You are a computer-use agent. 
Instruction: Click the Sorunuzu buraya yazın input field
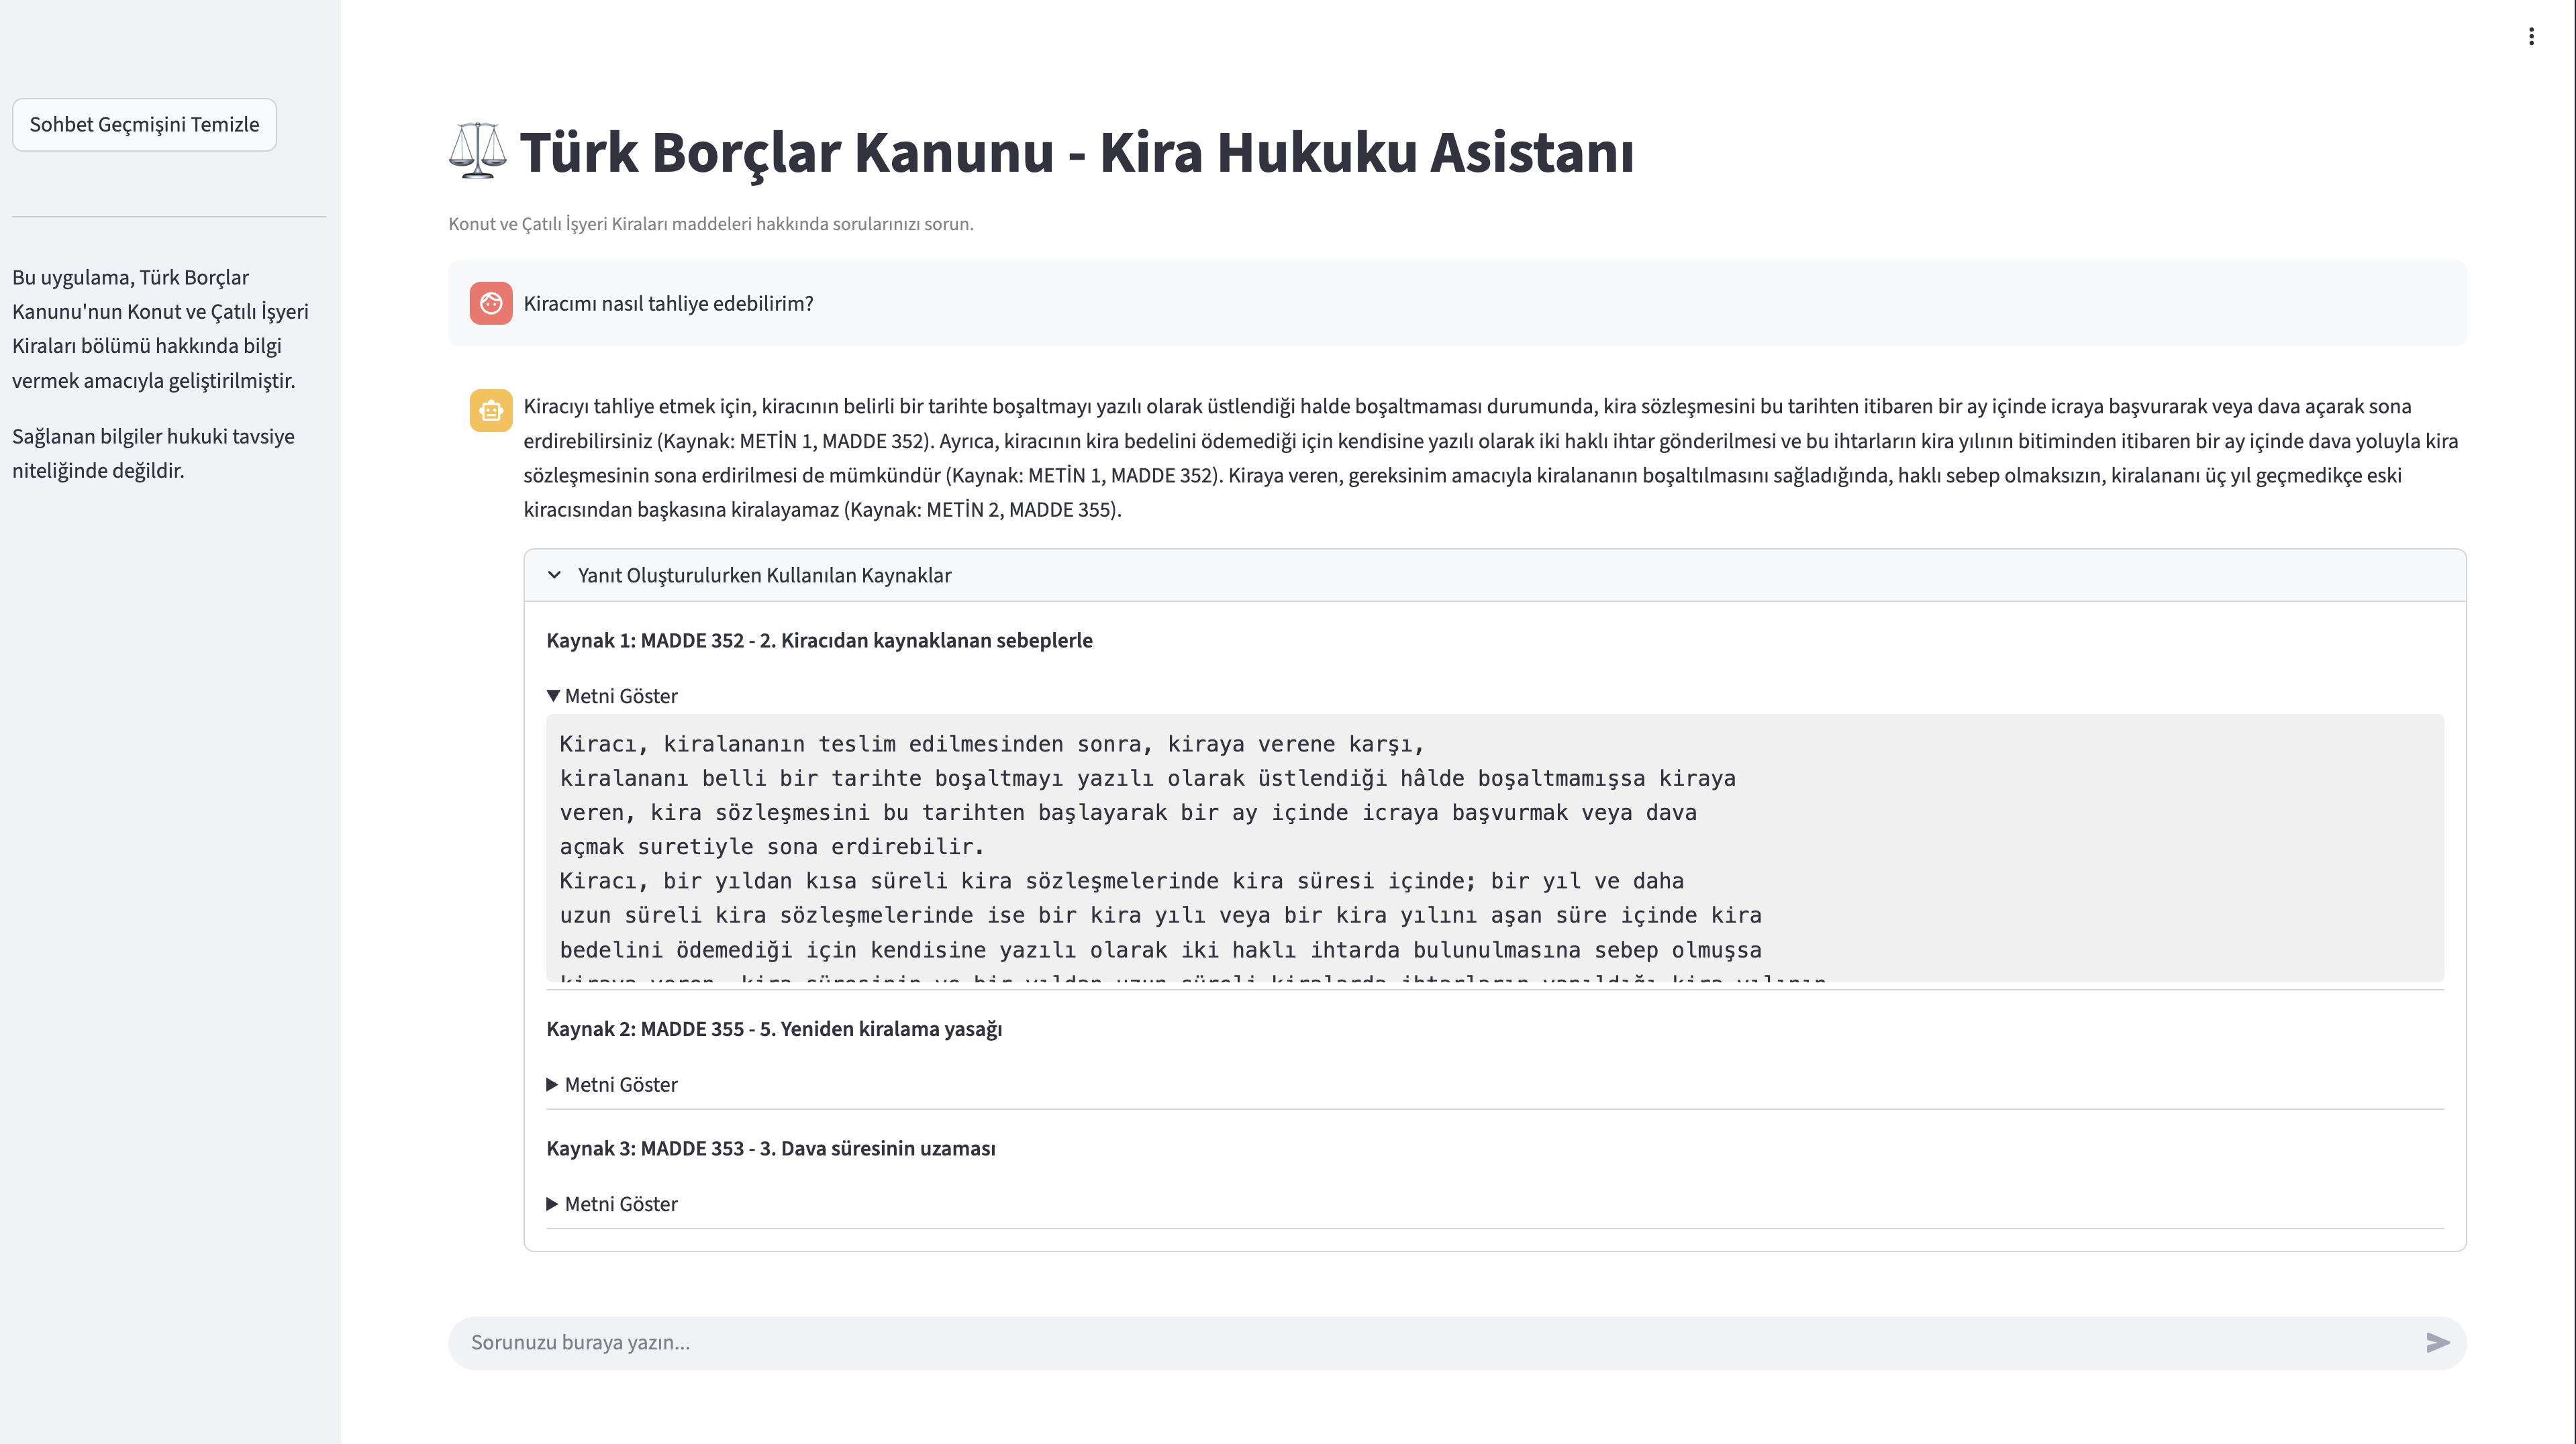click(1200, 1342)
